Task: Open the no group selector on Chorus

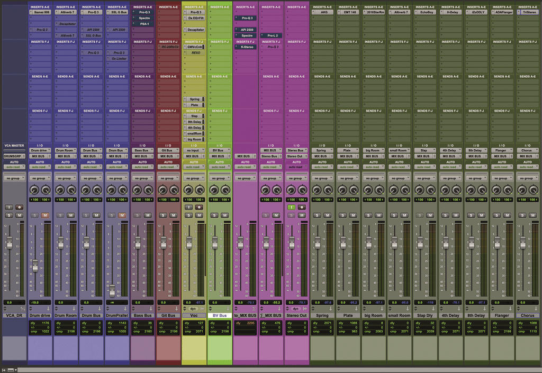Action: tap(528, 178)
